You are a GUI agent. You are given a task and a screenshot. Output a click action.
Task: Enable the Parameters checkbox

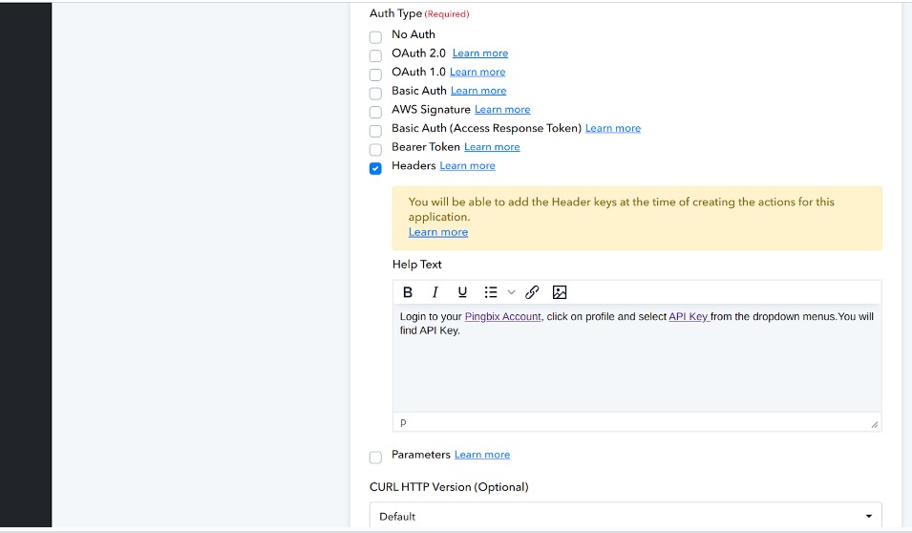375,458
